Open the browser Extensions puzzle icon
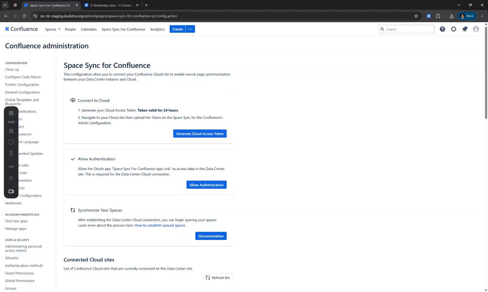The width and height of the screenshot is (488, 292). (x=438, y=16)
